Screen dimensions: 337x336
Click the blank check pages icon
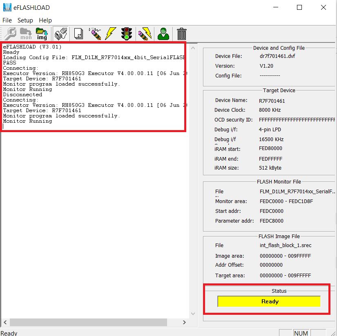click(79, 34)
